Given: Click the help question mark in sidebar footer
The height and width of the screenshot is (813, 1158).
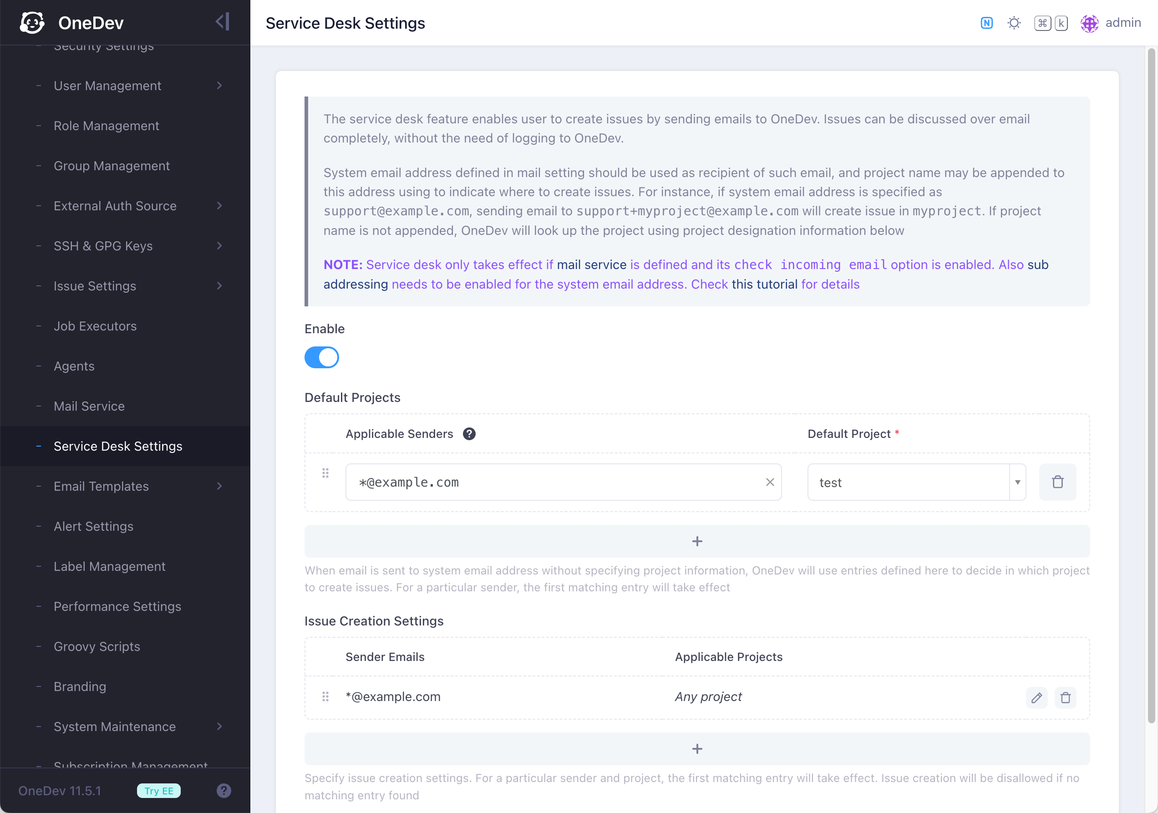Looking at the screenshot, I should pyautogui.click(x=223, y=790).
